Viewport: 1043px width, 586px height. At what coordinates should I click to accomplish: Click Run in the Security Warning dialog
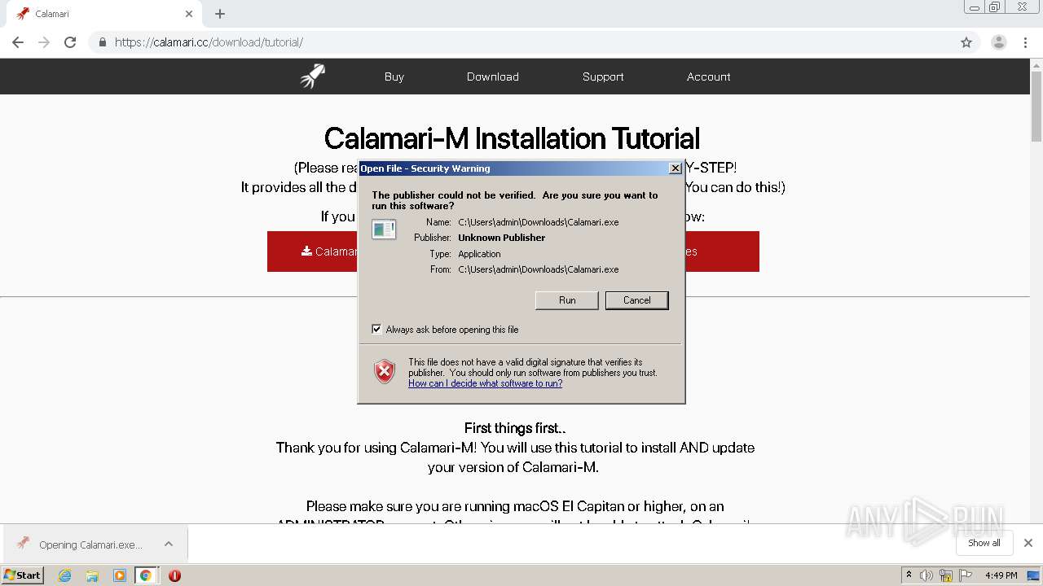click(567, 300)
